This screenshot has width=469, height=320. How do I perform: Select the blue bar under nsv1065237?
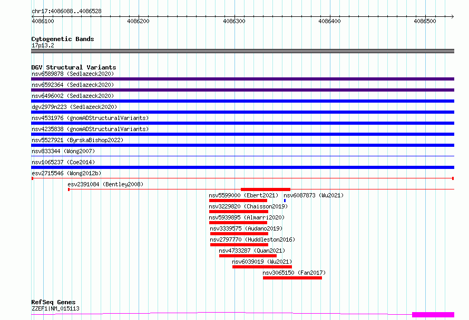tap(242, 167)
